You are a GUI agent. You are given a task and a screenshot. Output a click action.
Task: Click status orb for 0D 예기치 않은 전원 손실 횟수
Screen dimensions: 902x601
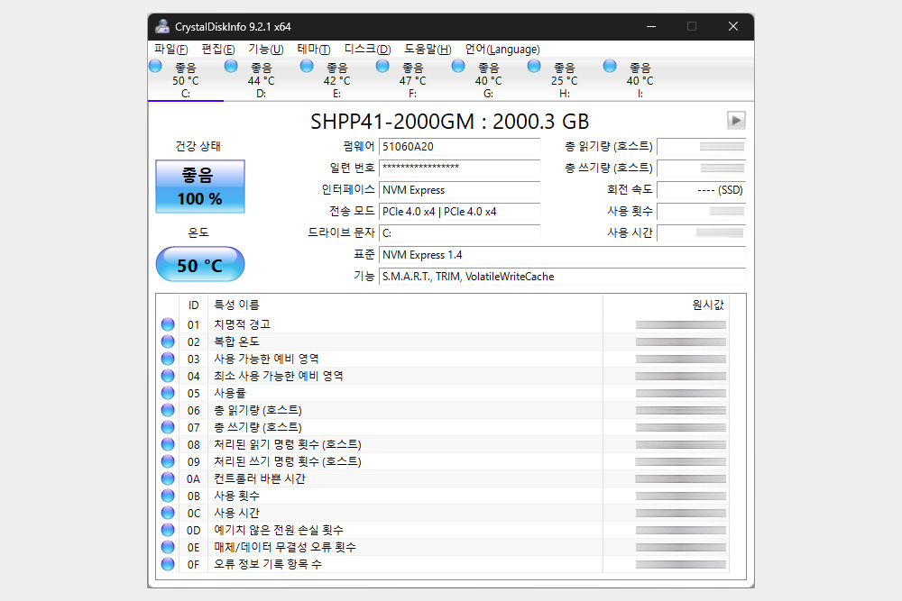[168, 530]
